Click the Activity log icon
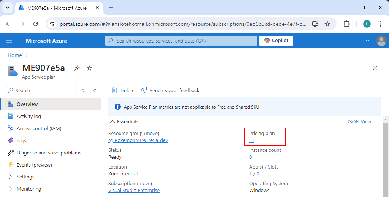The width and height of the screenshot is (389, 197). (x=10, y=116)
